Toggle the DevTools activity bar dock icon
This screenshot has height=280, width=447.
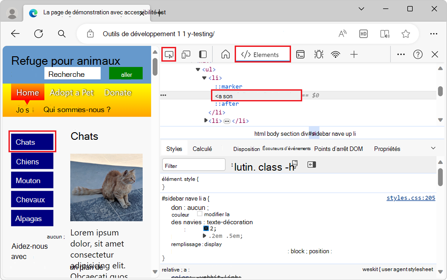pos(202,54)
